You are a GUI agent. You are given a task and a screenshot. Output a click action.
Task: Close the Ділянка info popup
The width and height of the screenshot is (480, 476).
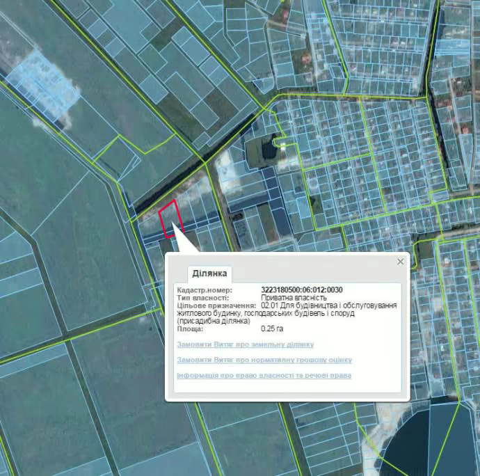click(x=400, y=262)
